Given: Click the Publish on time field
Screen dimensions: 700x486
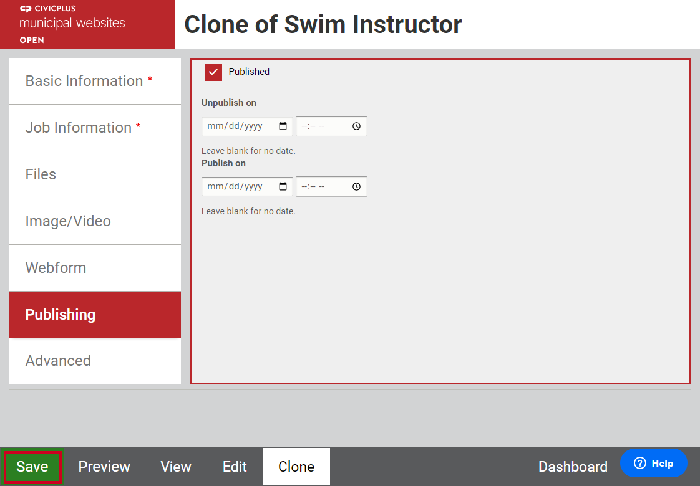Looking at the screenshot, I should pyautogui.click(x=331, y=187).
